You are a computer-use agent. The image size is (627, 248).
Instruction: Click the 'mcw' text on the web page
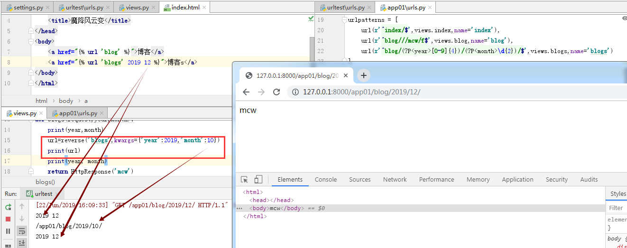248,110
